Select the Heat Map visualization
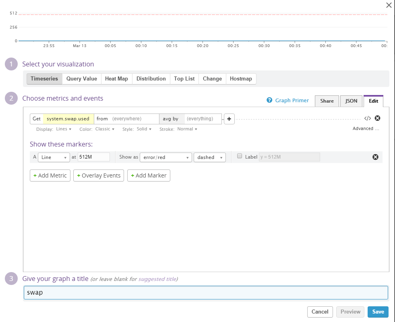This screenshot has height=322, width=395. pyautogui.click(x=116, y=79)
